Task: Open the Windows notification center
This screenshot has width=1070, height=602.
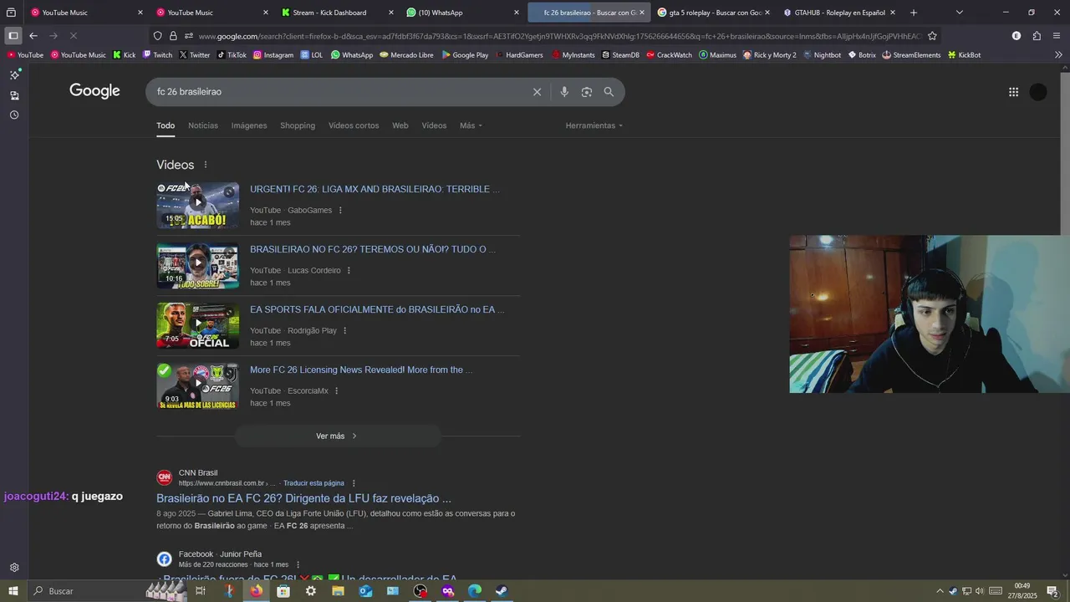Action: (x=1052, y=591)
